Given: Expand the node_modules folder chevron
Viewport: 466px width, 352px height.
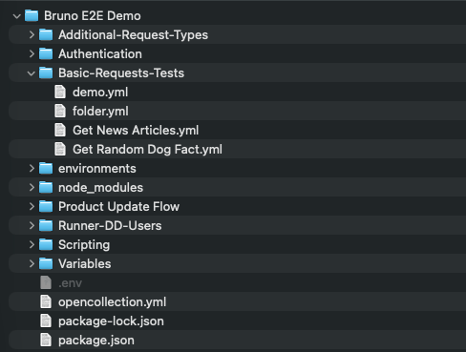Looking at the screenshot, I should [x=32, y=187].
